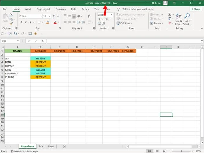The height and width of the screenshot is (153, 204).
Task: Switch to the Insert ribbon tab
Action: (28, 9)
